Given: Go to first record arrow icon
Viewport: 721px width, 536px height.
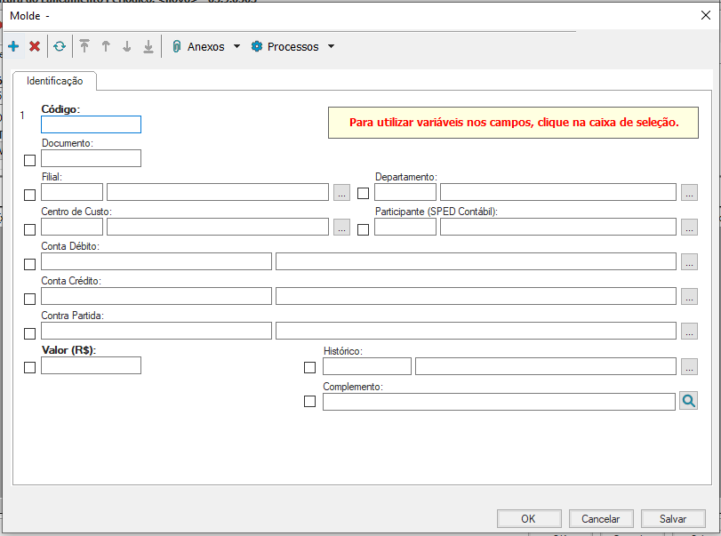Looking at the screenshot, I should 84,46.
